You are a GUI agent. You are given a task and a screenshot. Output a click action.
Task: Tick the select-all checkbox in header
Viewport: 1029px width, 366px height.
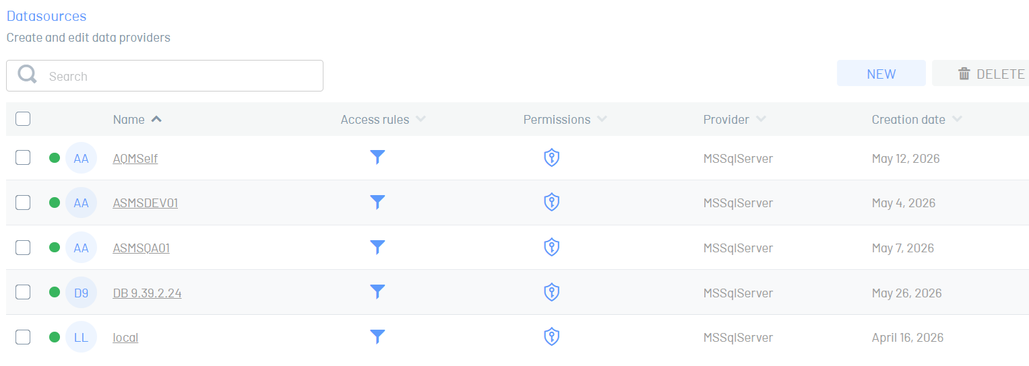[23, 119]
